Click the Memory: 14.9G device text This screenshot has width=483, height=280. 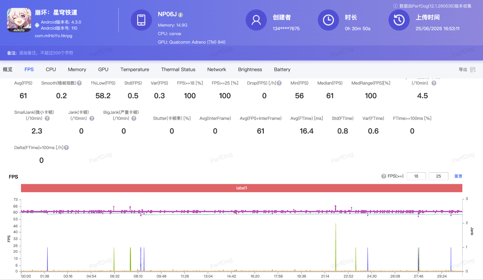click(173, 25)
